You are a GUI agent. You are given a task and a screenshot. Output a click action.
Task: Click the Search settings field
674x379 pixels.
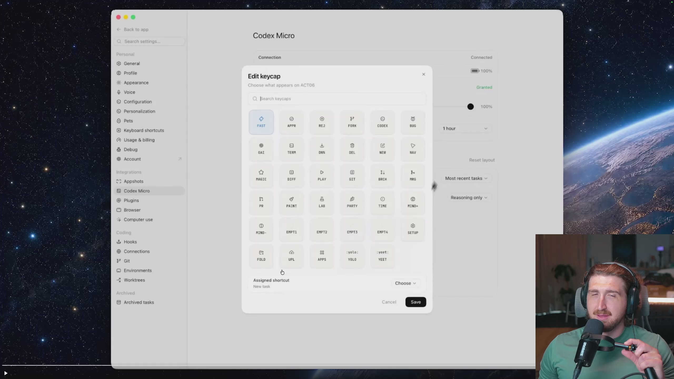150,41
